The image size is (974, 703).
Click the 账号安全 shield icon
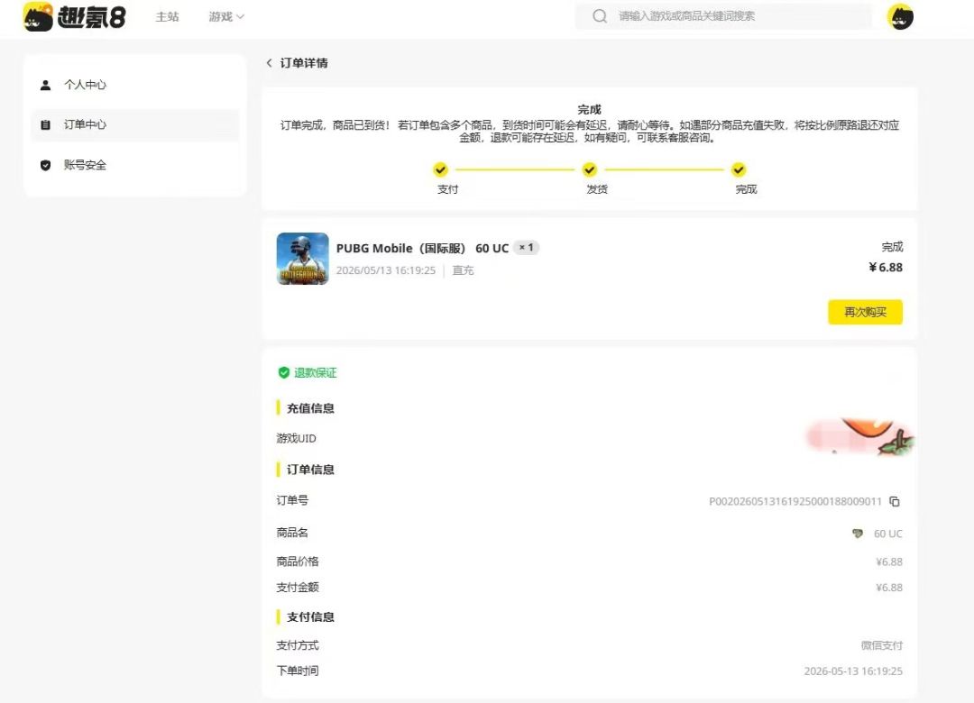point(45,165)
